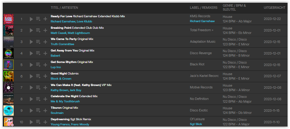Add Breaking Point to the queue
Image resolution: width=290 pixels, height=129 pixels.
[x=38, y=30]
